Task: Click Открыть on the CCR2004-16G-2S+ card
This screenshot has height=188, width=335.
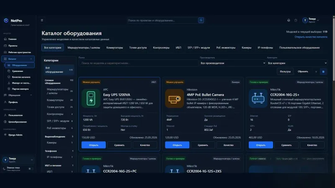Action: [x=260, y=145]
